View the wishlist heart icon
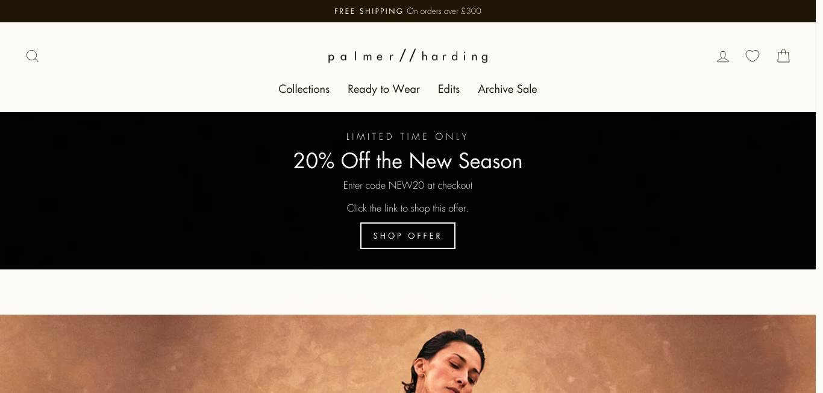823x393 pixels. (x=753, y=56)
